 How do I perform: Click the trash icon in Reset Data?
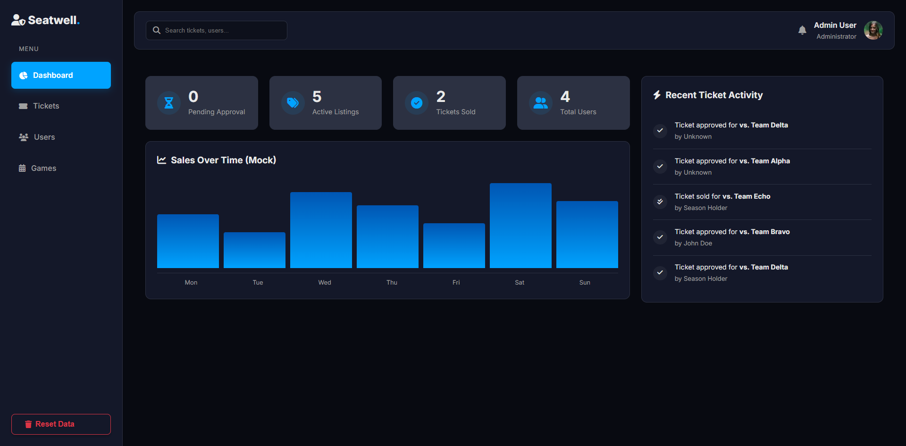click(28, 424)
